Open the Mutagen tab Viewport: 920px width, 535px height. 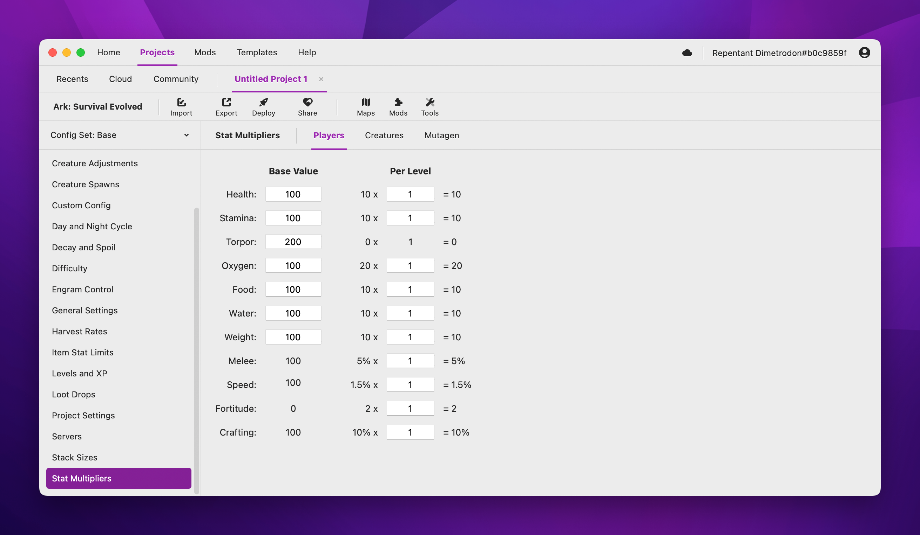click(x=441, y=135)
